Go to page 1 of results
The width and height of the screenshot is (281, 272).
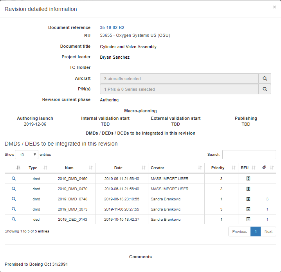pyautogui.click(x=255, y=231)
